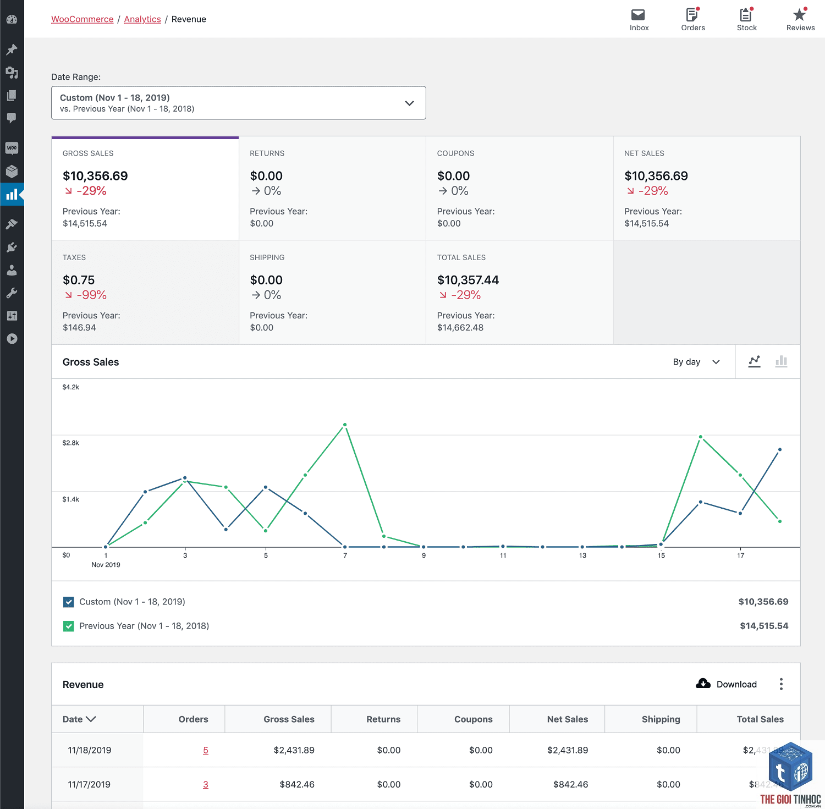Open the Appearance sidebar icon
Screen dimensions: 825x809
coord(12,224)
